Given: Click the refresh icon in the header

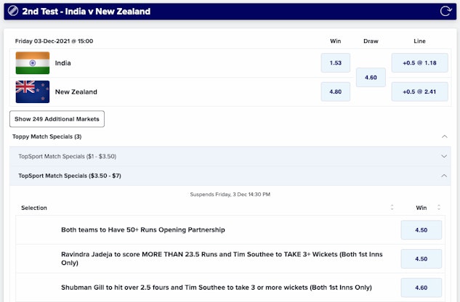Looking at the screenshot, I should pos(445,11).
